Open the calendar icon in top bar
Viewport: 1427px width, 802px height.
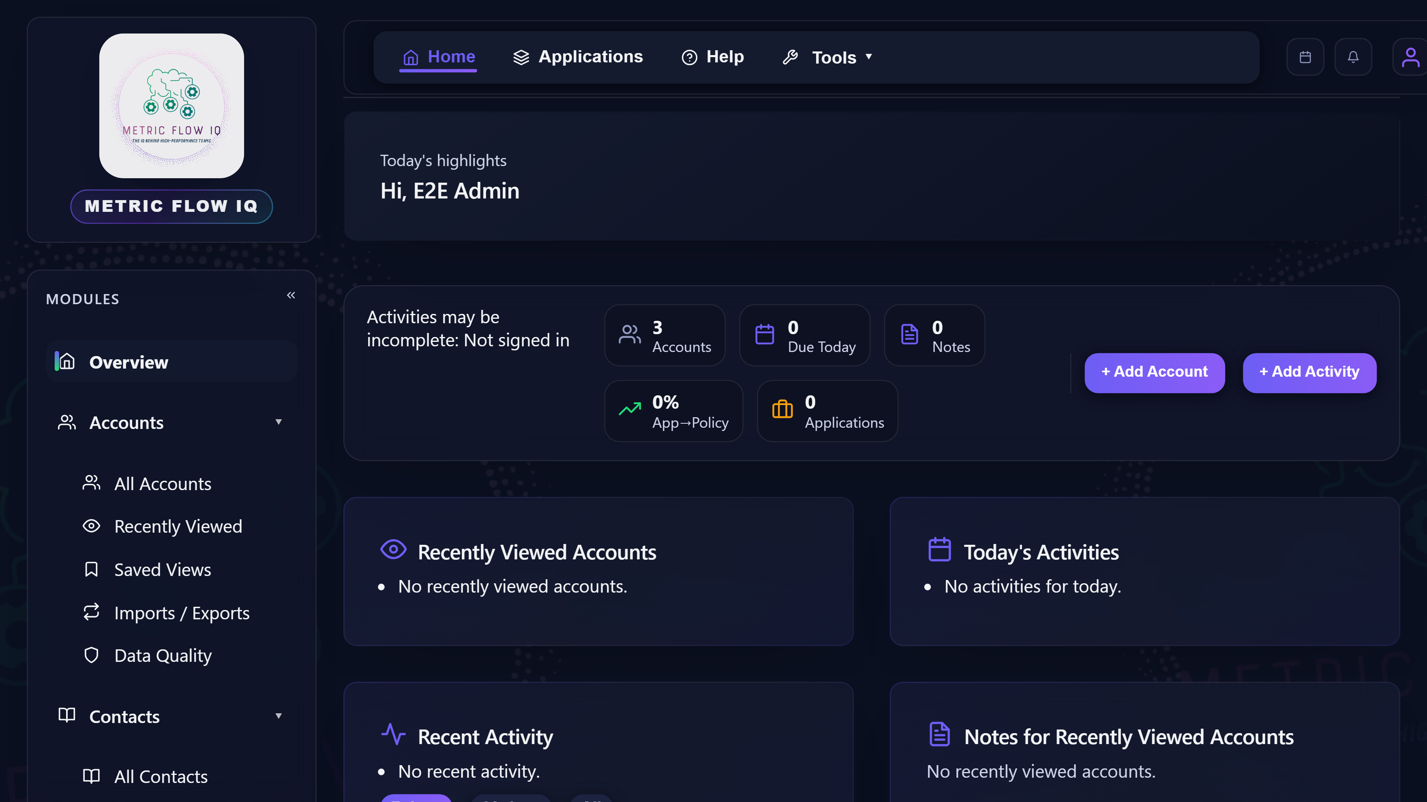(x=1305, y=57)
